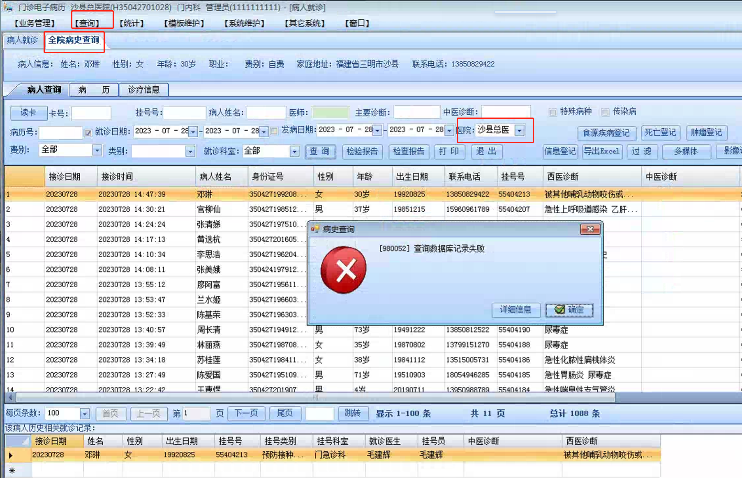Focus the 卡号 input field
The height and width of the screenshot is (478, 742).
coord(91,113)
